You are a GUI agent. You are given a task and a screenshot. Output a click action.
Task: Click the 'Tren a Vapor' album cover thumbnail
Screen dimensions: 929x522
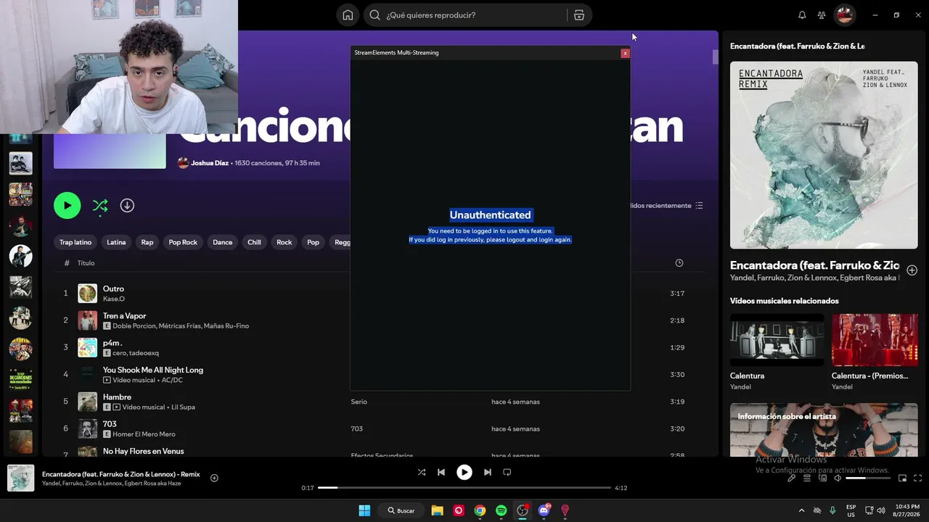pyautogui.click(x=87, y=320)
